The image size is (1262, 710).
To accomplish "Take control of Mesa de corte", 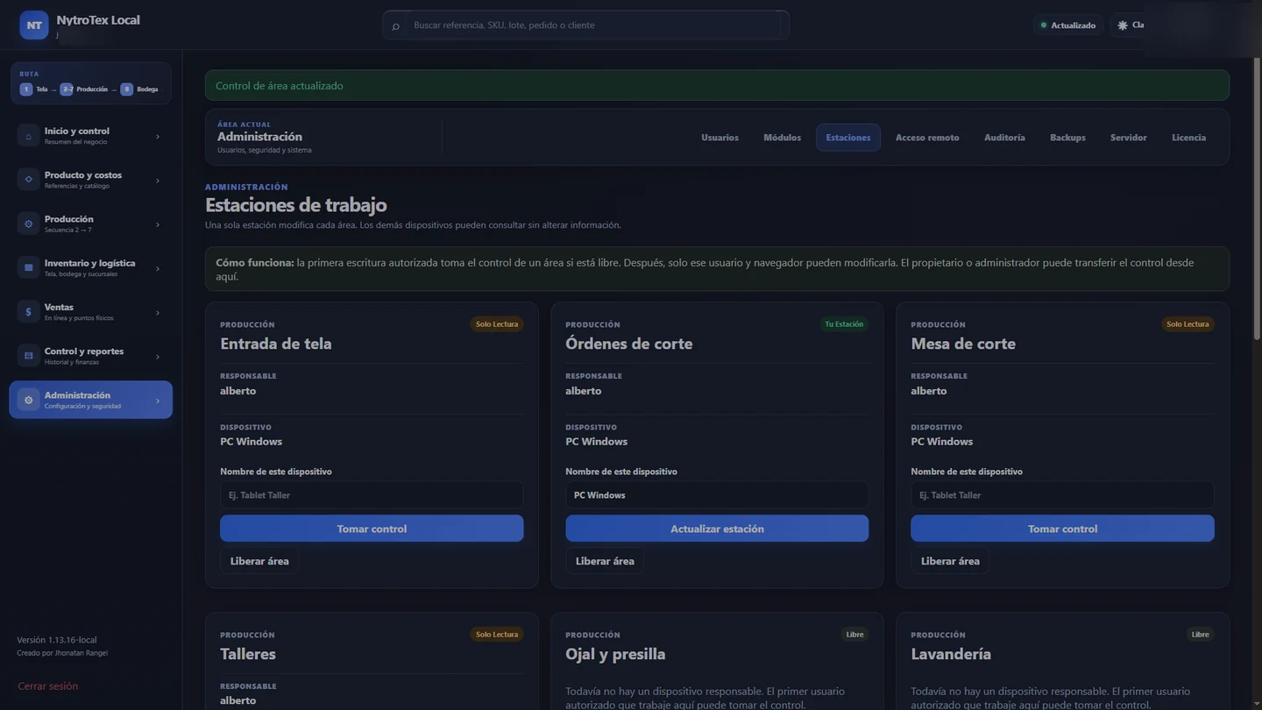I will [1062, 529].
